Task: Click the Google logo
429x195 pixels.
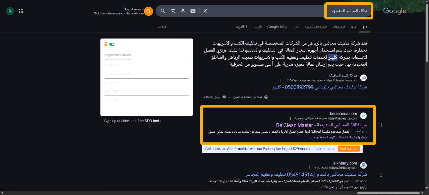Action: coord(394,11)
